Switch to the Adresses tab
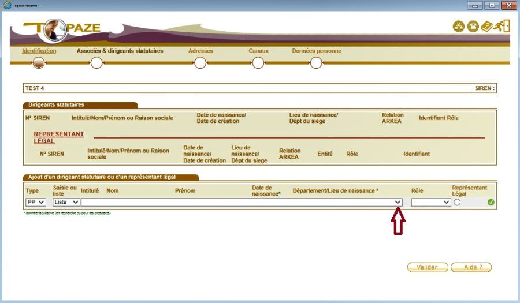 [200, 51]
